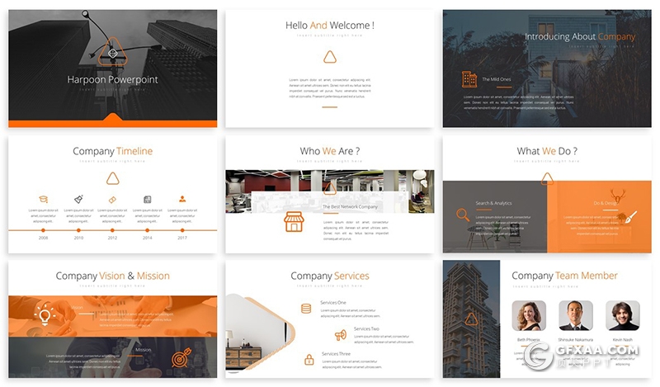Select the magnifying glass Search & Analytics icon
Viewport: 660px width, 387px height.
pyautogui.click(x=463, y=215)
